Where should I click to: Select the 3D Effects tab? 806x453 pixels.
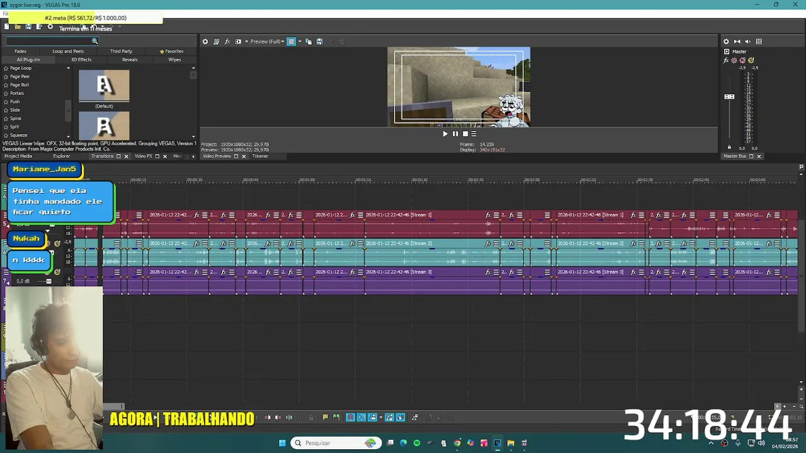[x=81, y=60]
